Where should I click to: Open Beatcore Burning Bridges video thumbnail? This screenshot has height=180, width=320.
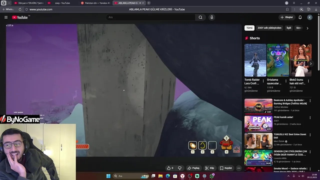coord(258,106)
